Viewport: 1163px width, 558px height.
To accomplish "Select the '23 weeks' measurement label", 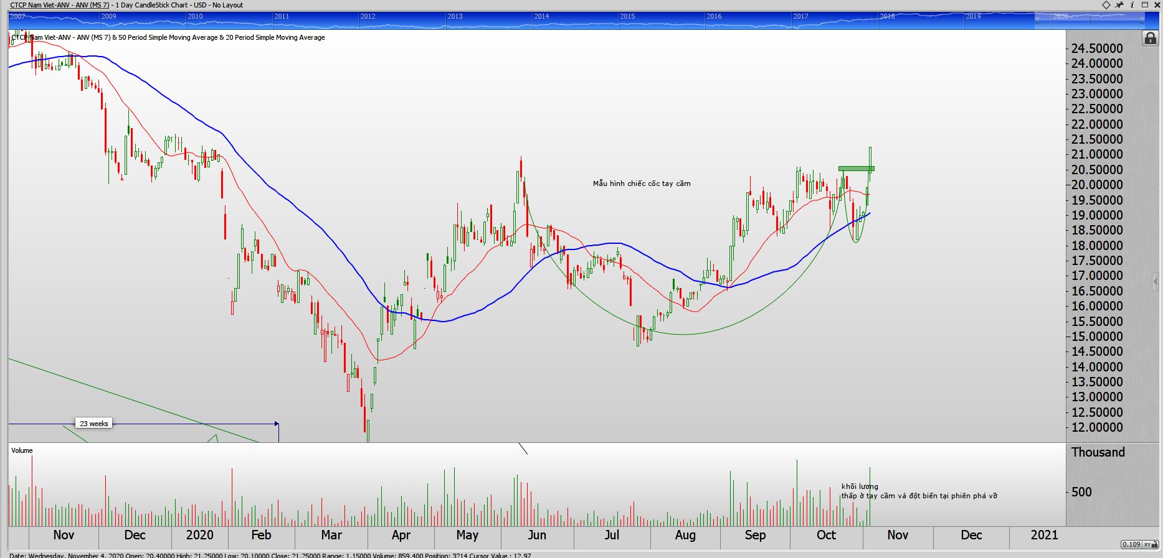I will pyautogui.click(x=93, y=424).
